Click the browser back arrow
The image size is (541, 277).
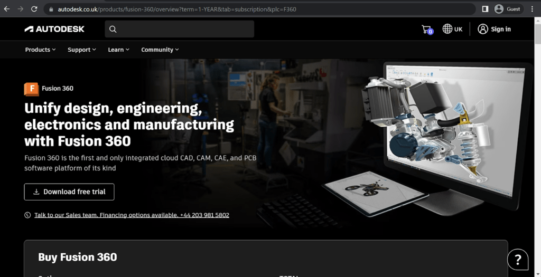[7, 9]
